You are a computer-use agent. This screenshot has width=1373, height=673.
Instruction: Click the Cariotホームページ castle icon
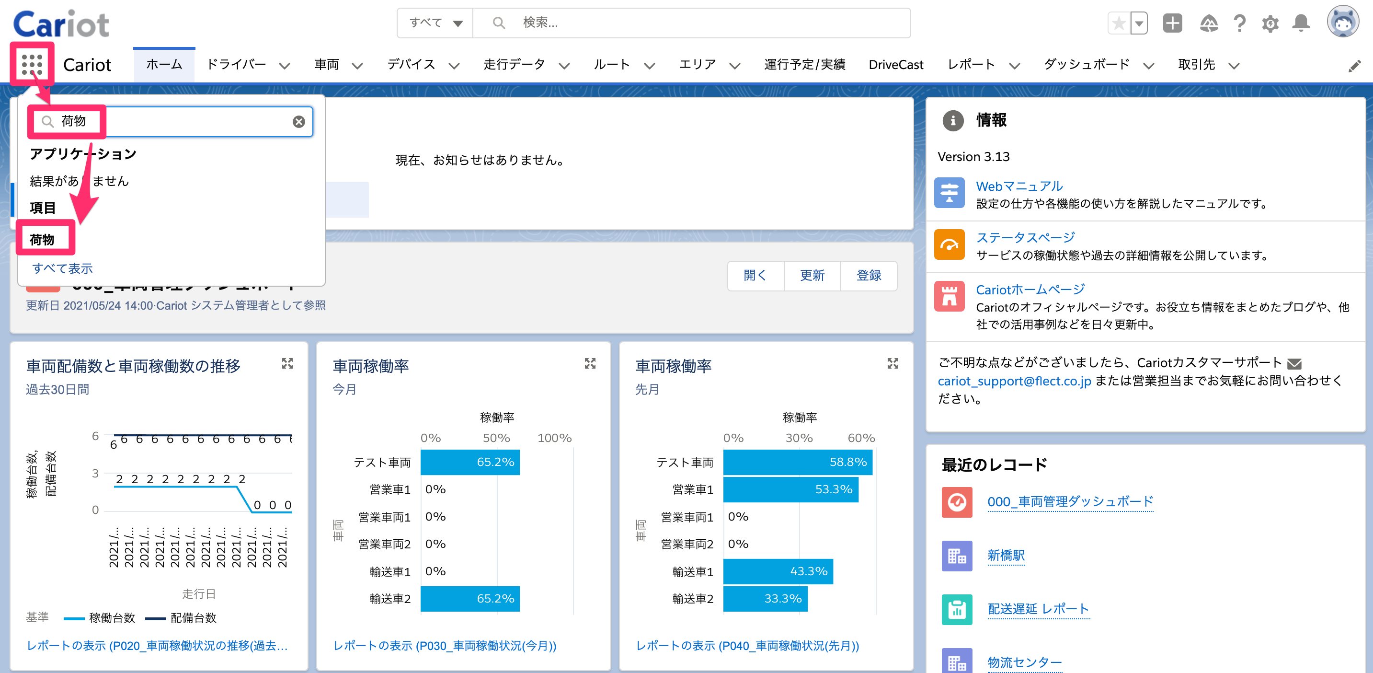pyautogui.click(x=950, y=296)
